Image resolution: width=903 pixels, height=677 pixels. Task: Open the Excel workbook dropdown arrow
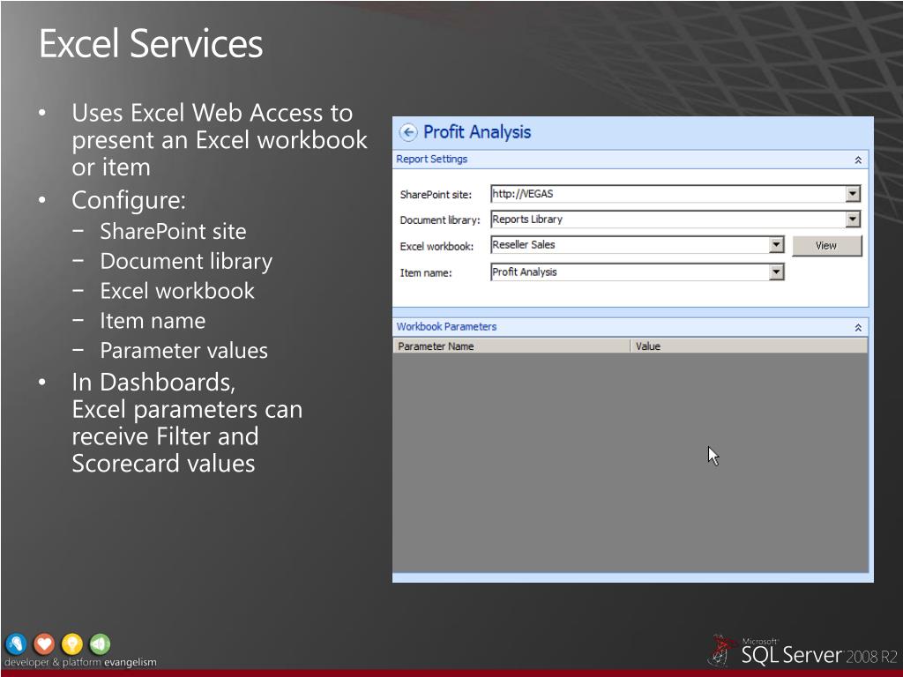(x=776, y=245)
